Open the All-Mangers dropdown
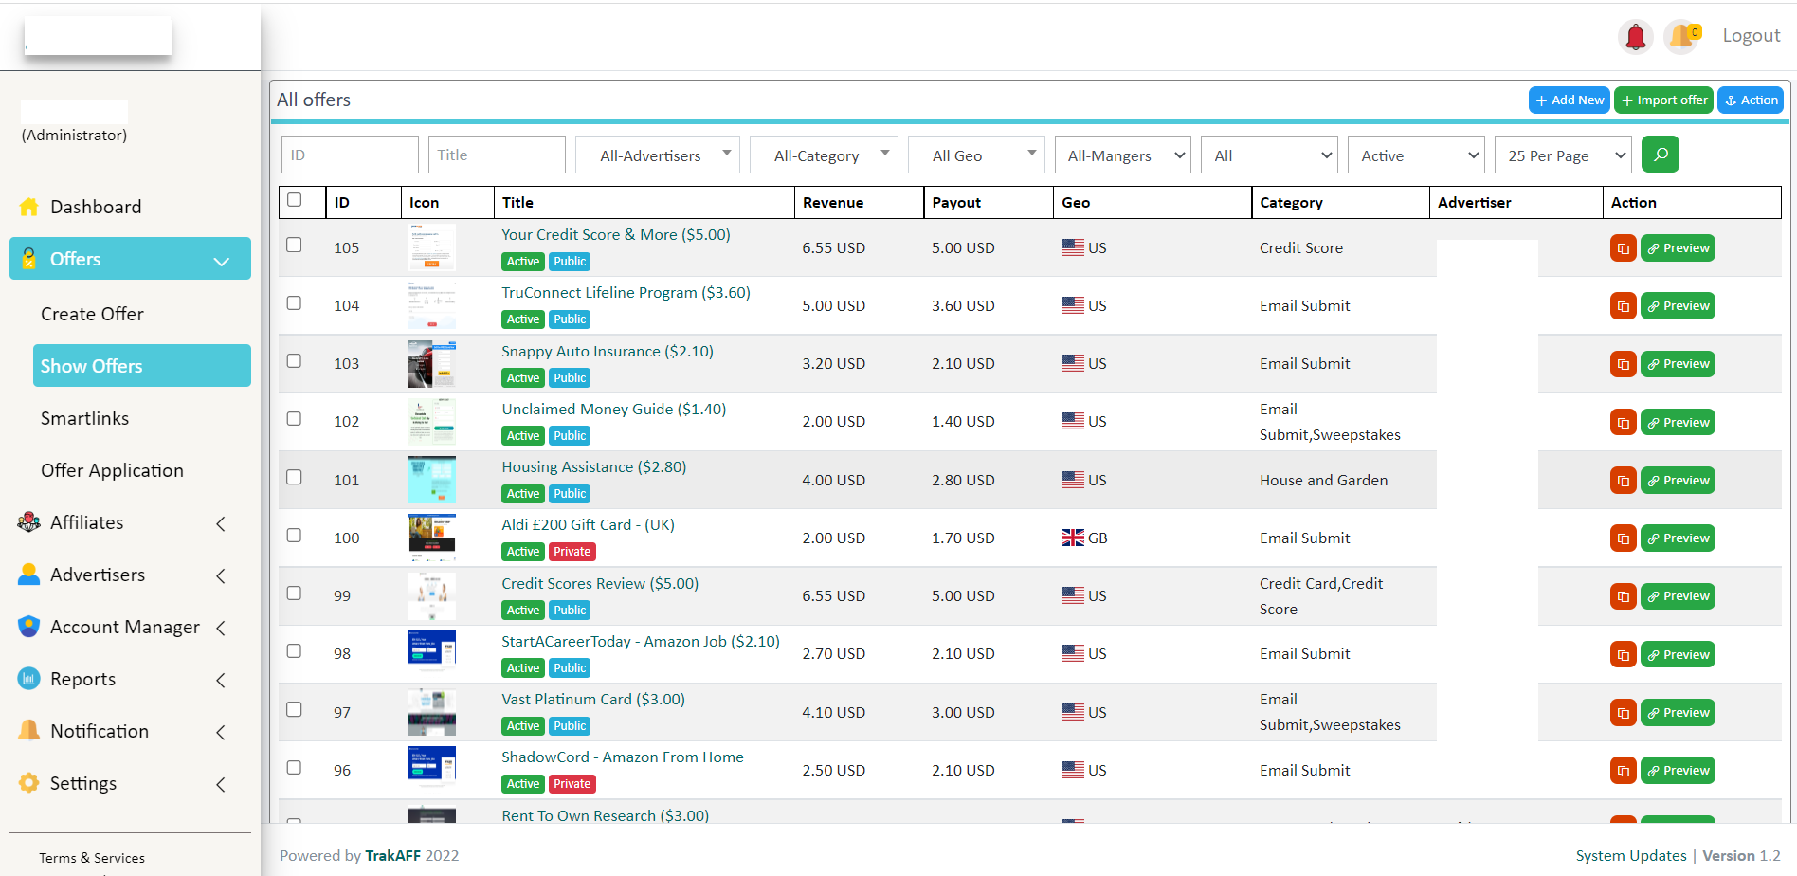 coord(1123,155)
